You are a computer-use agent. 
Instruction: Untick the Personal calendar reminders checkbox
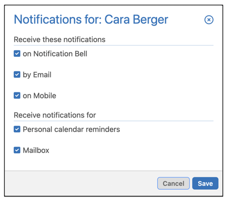[17, 129]
